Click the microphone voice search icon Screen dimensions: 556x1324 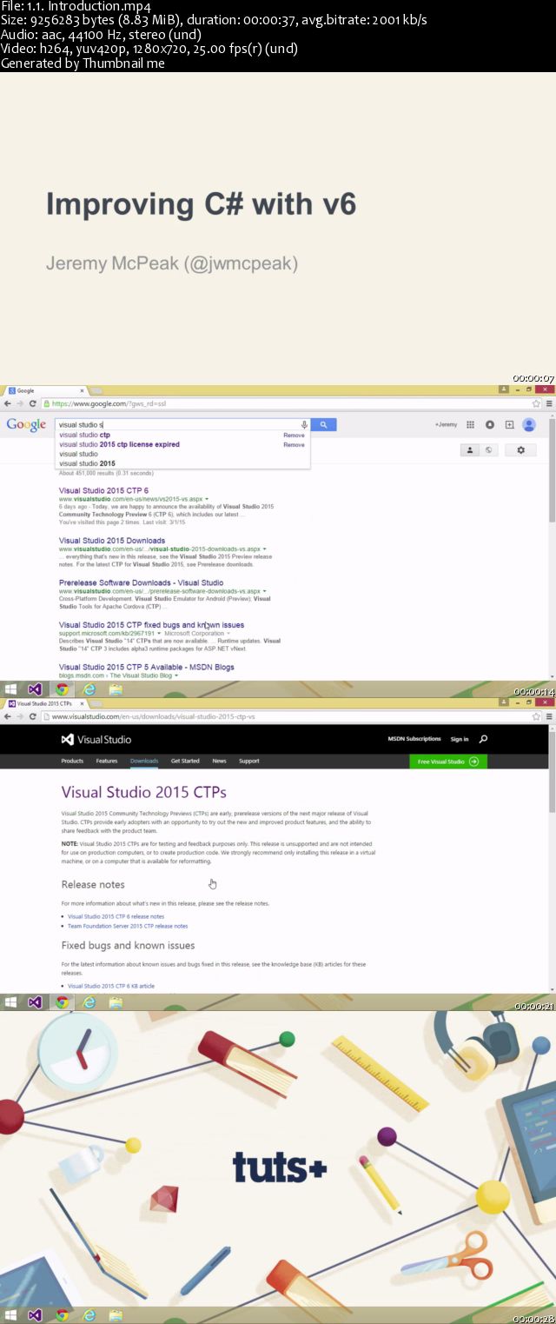(304, 425)
